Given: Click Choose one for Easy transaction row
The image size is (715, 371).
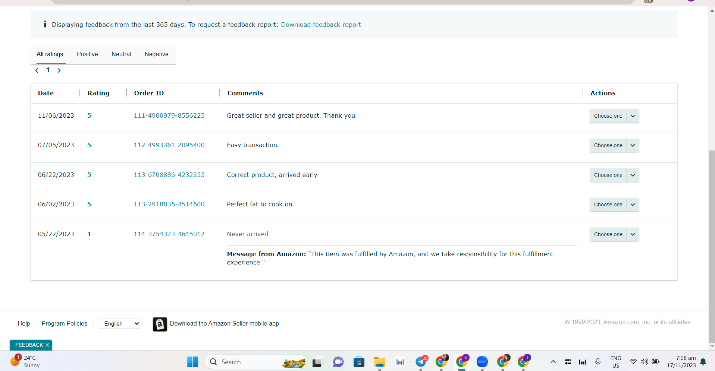Looking at the screenshot, I should coord(608,145).
